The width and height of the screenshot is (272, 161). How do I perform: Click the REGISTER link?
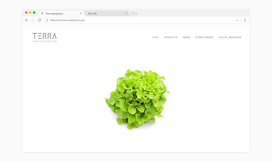pyautogui.click(x=235, y=37)
